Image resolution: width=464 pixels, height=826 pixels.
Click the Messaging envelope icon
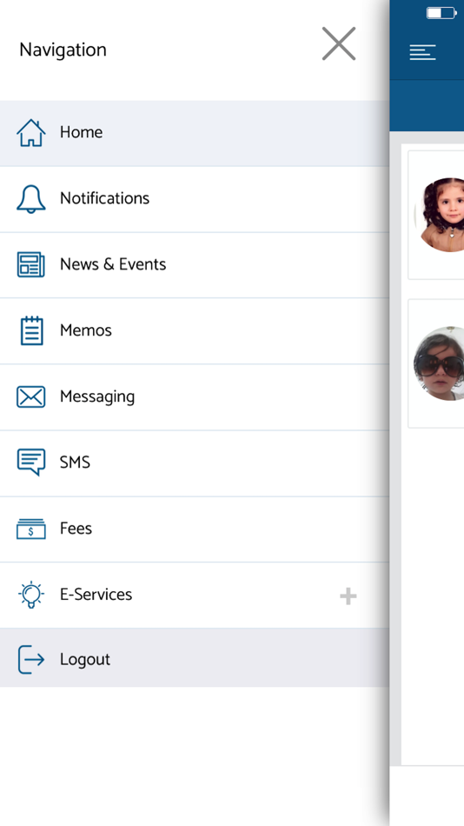tap(31, 396)
